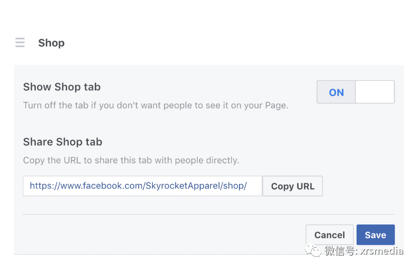Screen dimensions: 417x269
Task: Switch the Show Shop tab toggle ON
Action: 336,92
